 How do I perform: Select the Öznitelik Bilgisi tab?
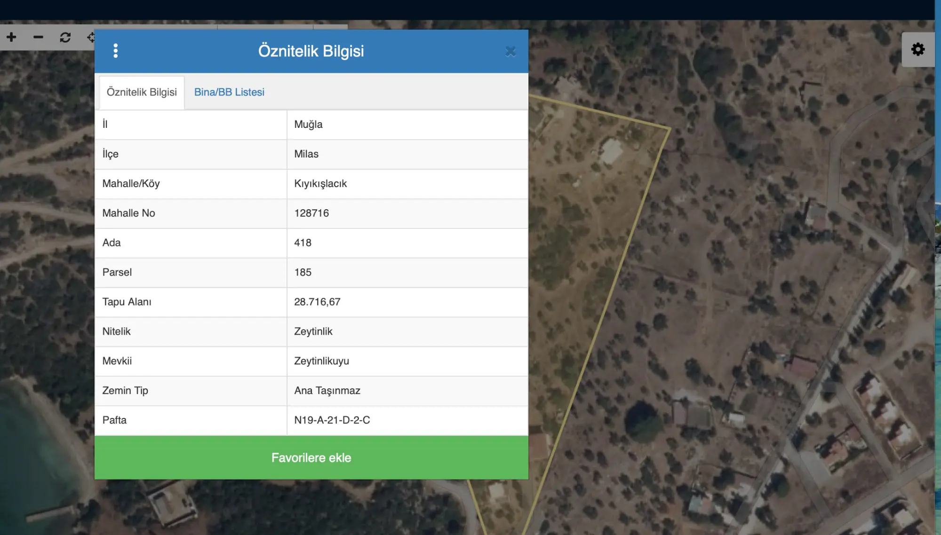point(142,92)
